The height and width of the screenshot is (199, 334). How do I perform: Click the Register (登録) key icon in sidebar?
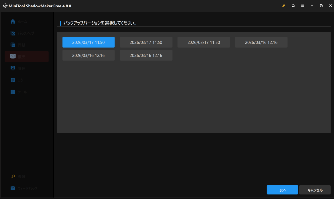pos(13,177)
